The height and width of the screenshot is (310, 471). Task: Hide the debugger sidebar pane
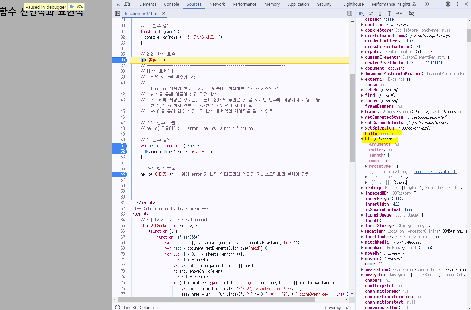coord(350,13)
